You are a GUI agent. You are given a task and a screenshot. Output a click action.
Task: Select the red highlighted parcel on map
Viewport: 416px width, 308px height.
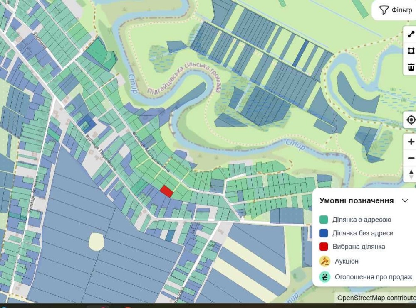click(x=167, y=191)
